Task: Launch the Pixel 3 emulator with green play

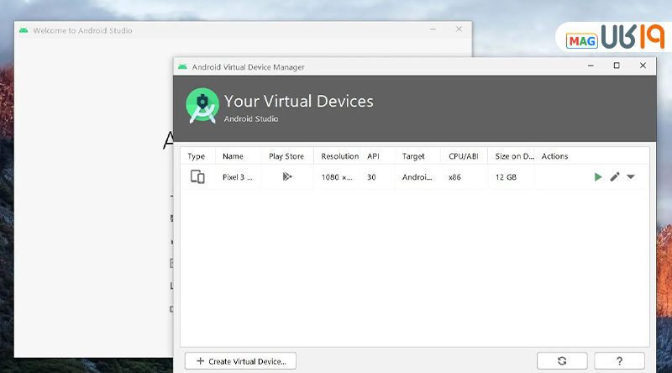Action: click(598, 177)
